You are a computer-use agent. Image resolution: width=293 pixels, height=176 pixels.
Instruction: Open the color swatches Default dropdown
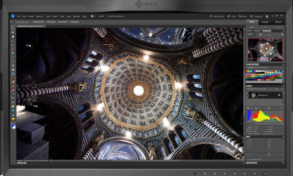(257, 68)
